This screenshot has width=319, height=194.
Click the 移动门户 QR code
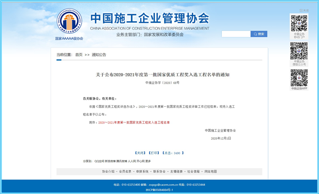click(299, 23)
